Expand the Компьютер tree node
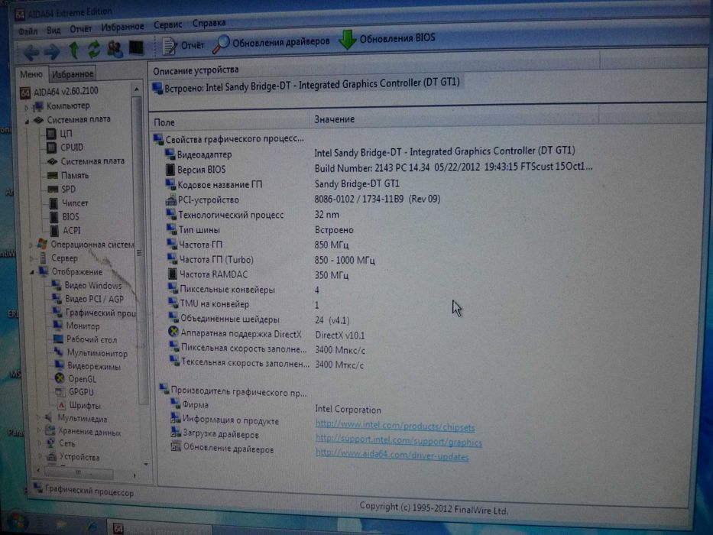The image size is (713, 535). tap(26, 107)
